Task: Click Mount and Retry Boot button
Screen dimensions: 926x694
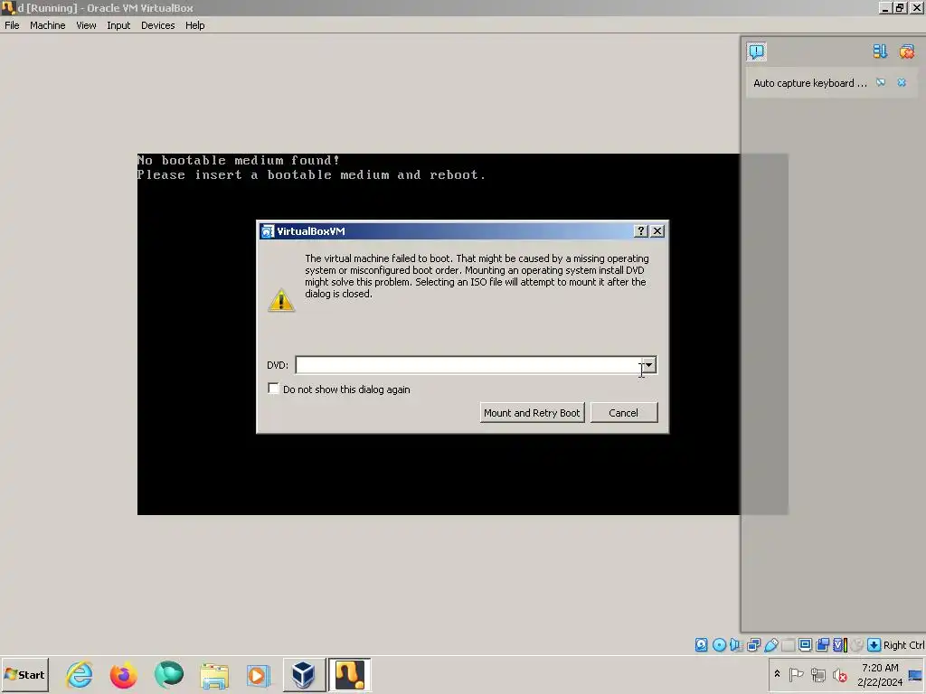Action: tap(532, 412)
